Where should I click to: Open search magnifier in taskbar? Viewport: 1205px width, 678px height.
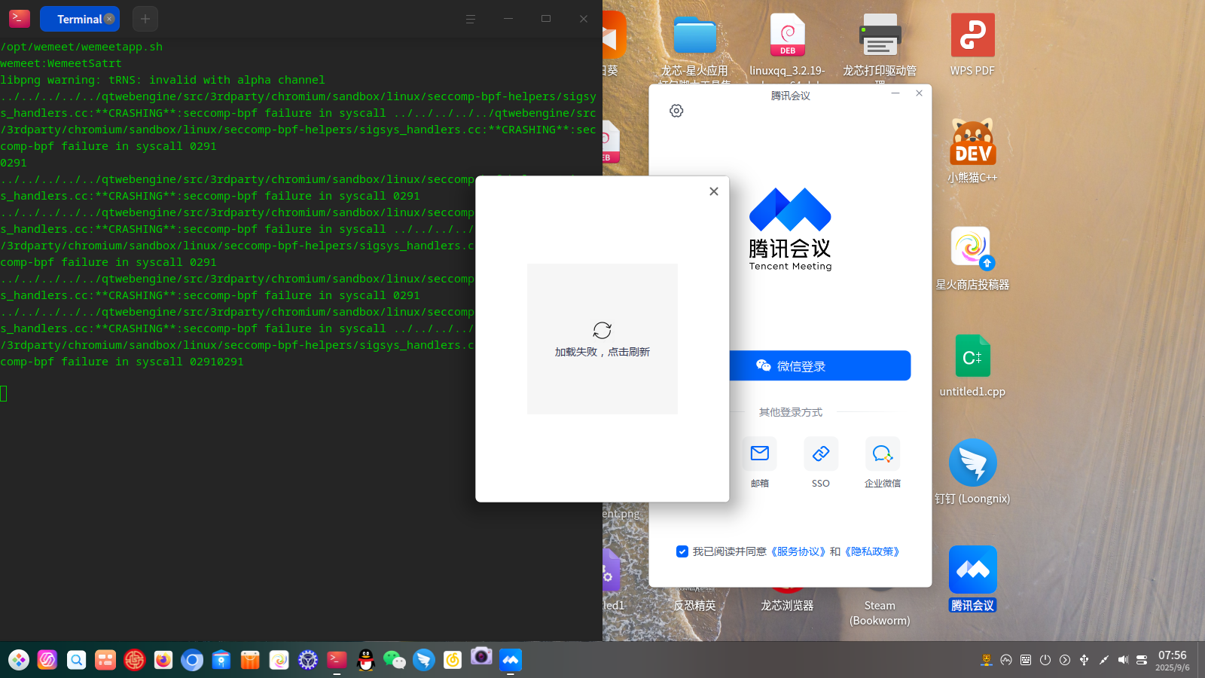[76, 660]
